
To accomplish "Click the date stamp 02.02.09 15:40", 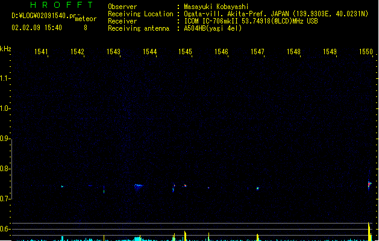I will click(37, 28).
